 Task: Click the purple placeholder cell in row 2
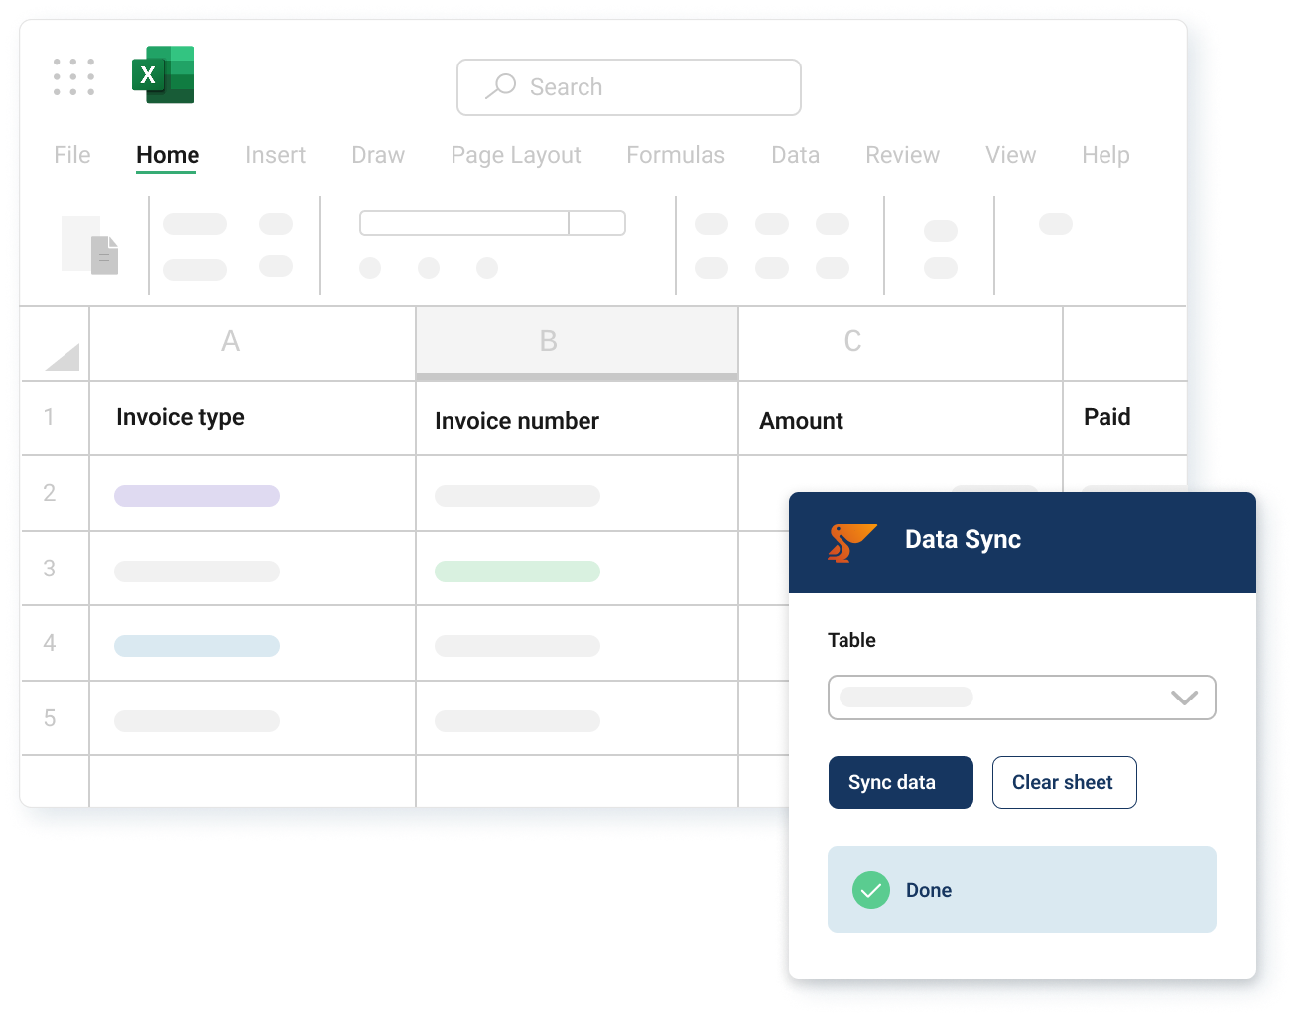click(196, 496)
